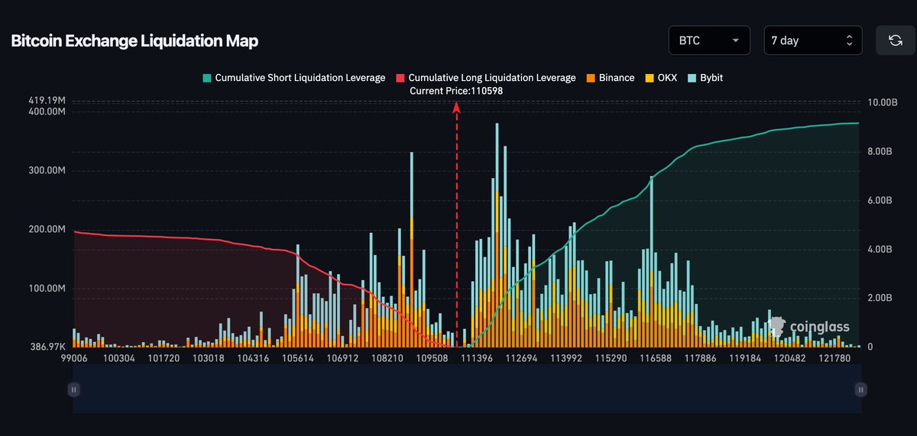
Task: Toggle Cumulative Long Liquidation Leverage legend series
Action: (x=486, y=78)
